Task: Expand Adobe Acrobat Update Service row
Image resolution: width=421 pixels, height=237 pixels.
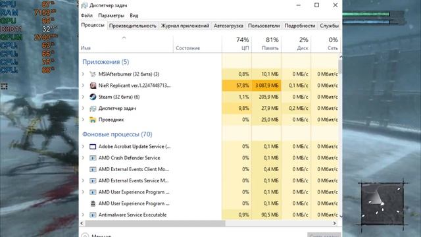Action: 84,146
